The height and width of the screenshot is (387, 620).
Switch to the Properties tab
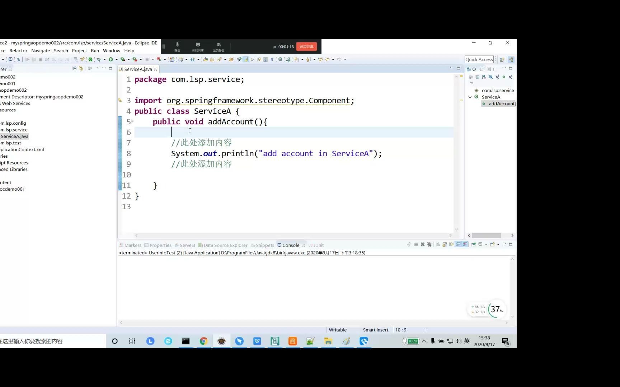158,245
